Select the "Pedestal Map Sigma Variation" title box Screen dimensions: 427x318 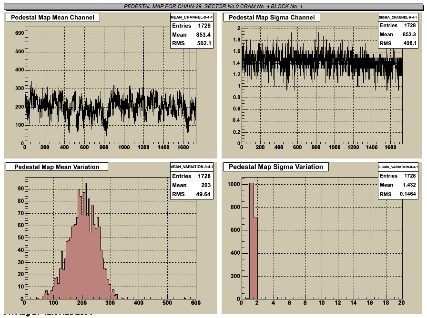[276, 167]
